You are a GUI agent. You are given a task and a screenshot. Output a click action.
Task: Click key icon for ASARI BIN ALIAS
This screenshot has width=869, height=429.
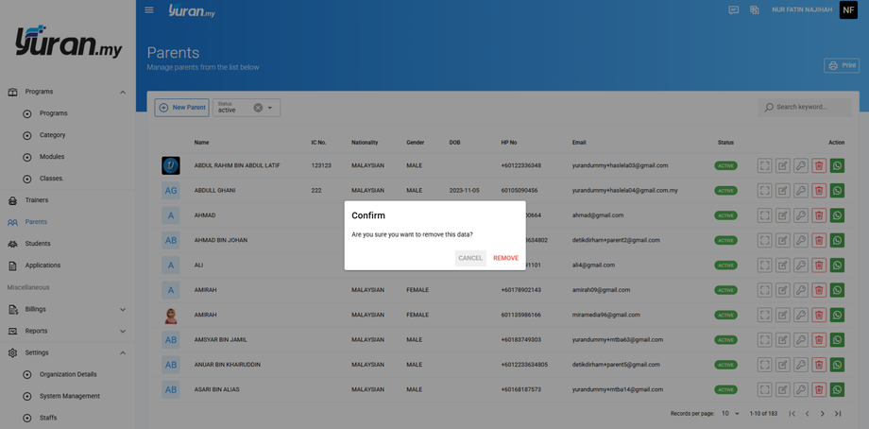click(801, 389)
